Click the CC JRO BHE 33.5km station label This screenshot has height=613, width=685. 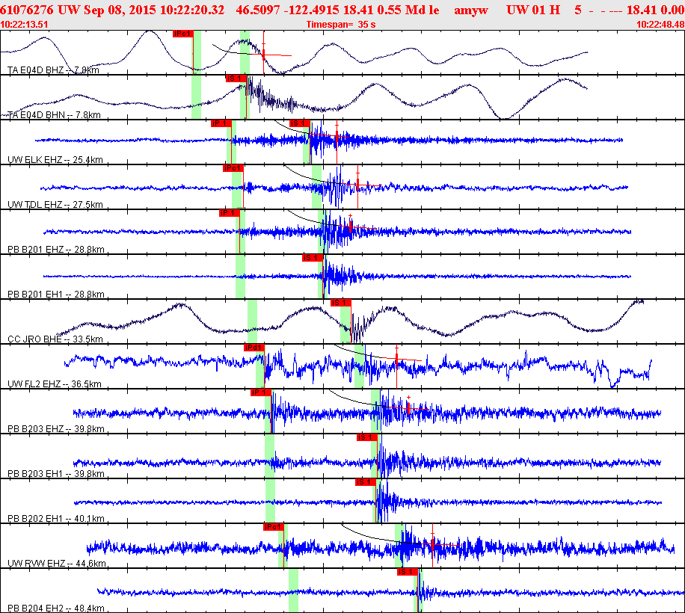click(x=55, y=339)
